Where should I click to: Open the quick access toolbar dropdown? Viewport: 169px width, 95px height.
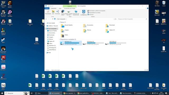click(53, 6)
